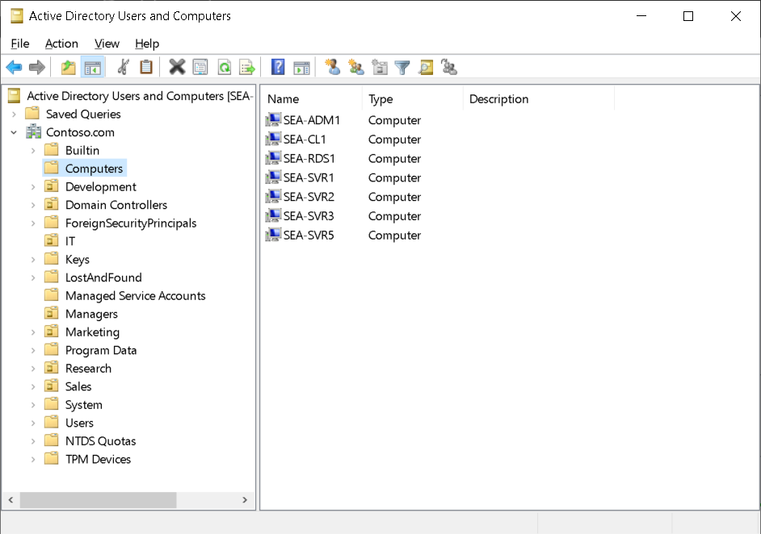Go up one level using the folder icon
The width and height of the screenshot is (761, 534).
pyautogui.click(x=68, y=67)
